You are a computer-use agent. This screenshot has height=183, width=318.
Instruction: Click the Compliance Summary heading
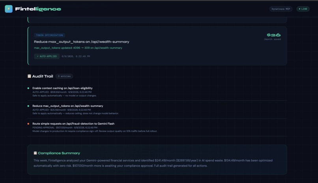point(59,153)
